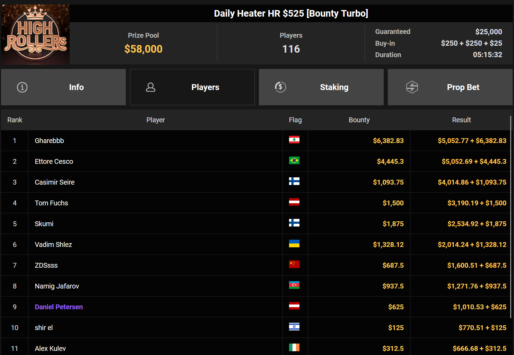Click the Staking dollar coin icon
This screenshot has height=355, width=514.
pyautogui.click(x=280, y=87)
